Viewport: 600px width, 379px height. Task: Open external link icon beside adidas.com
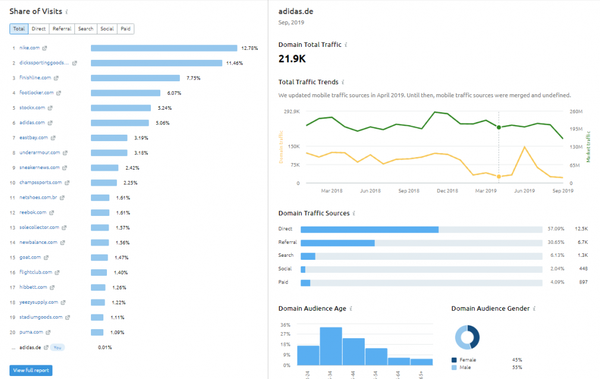50,123
